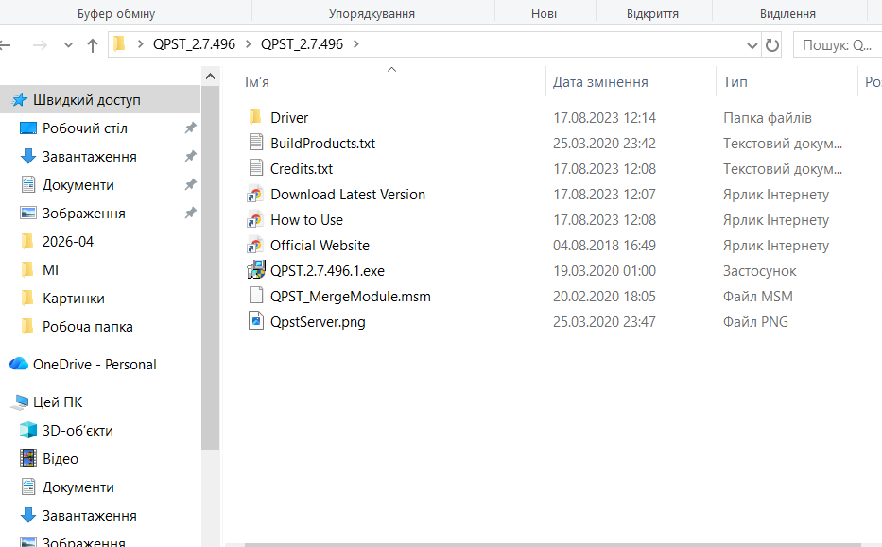
Task: Select last QPST_2.7.496 breadcrumb segment
Action: click(302, 44)
